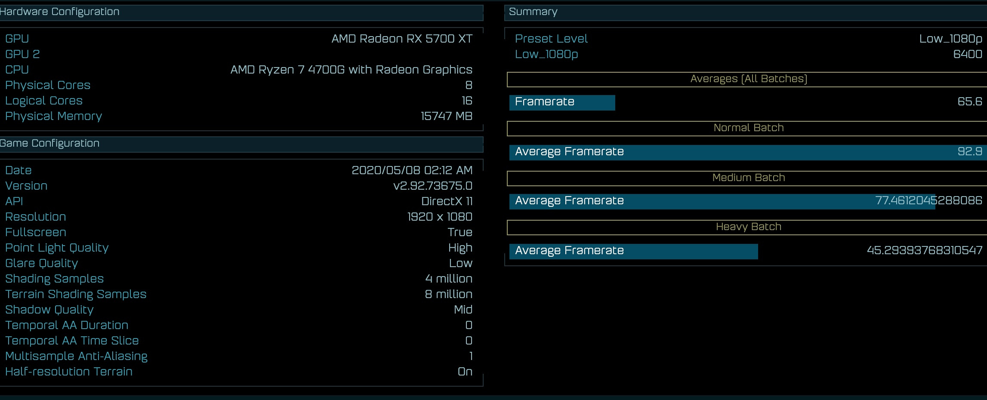Click the Averages (All Batches) heading
Viewport: 987px width, 400px height.
coord(749,79)
